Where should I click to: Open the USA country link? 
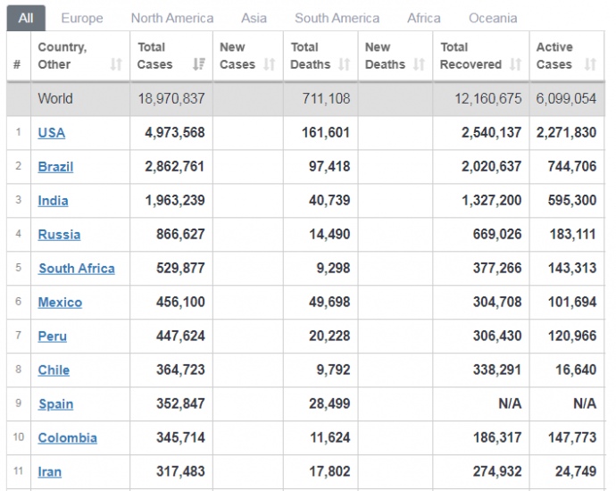tap(51, 133)
